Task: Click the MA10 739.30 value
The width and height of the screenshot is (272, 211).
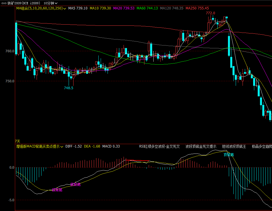Action: pyautogui.click(x=100, y=8)
